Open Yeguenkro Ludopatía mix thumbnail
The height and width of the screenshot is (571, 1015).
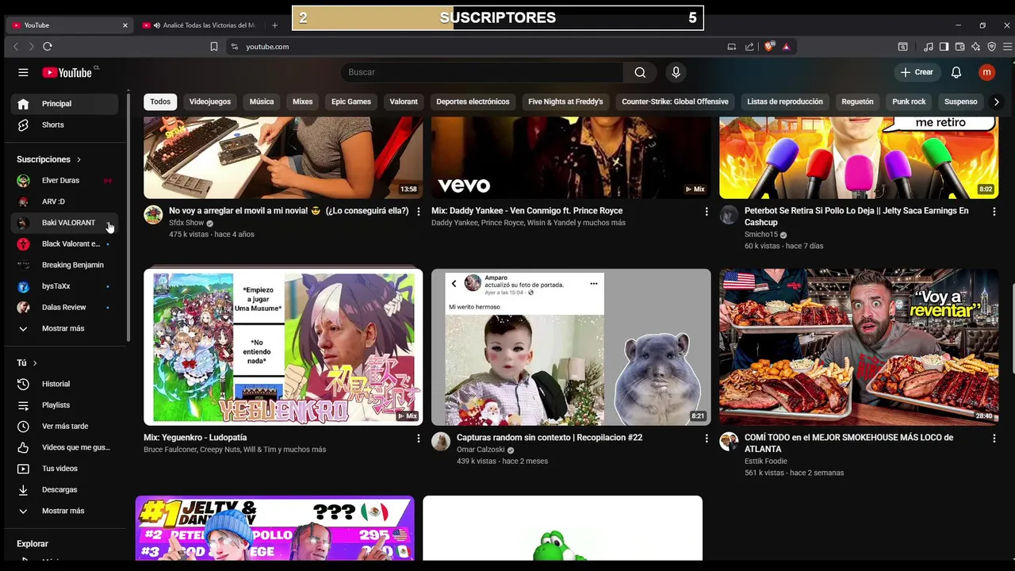[283, 347]
